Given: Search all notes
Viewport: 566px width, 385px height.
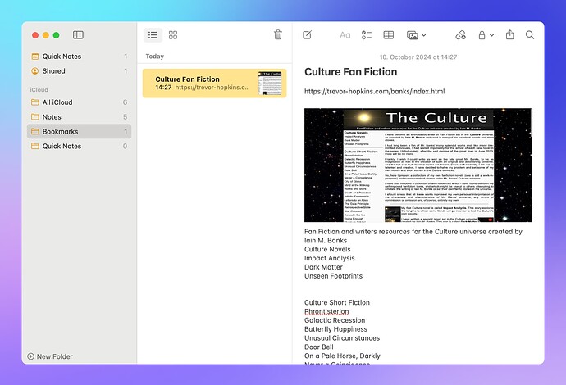Looking at the screenshot, I should (x=530, y=35).
